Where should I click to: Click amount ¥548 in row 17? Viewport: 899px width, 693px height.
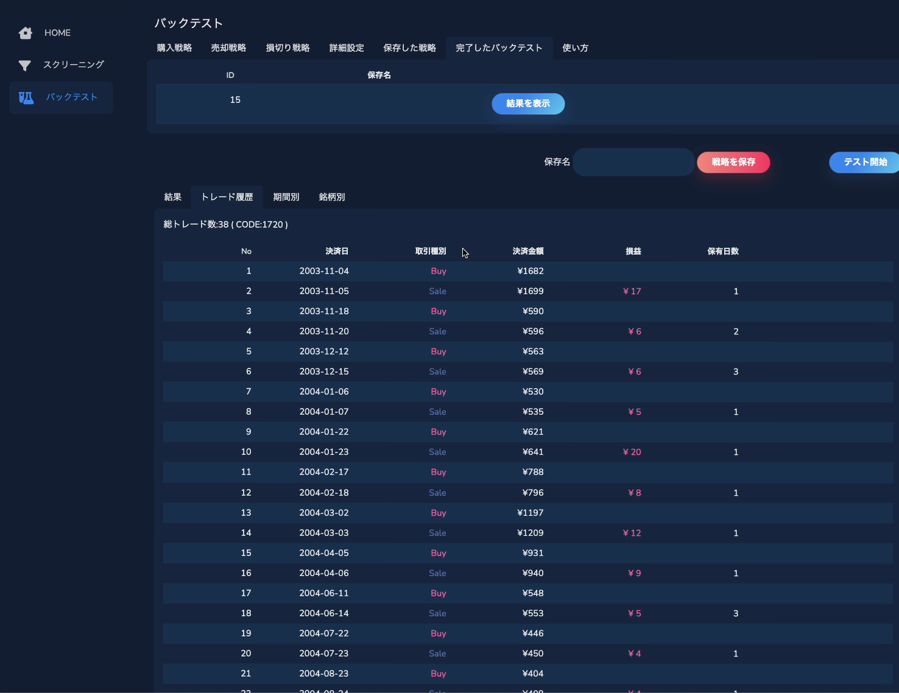click(533, 593)
